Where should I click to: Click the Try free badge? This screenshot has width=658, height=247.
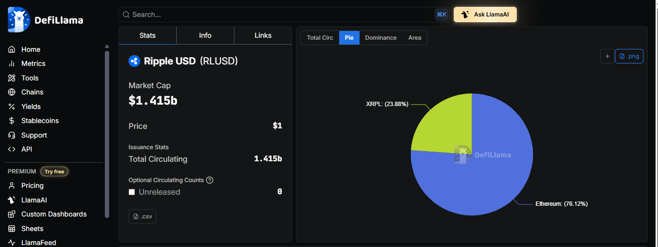(x=54, y=171)
